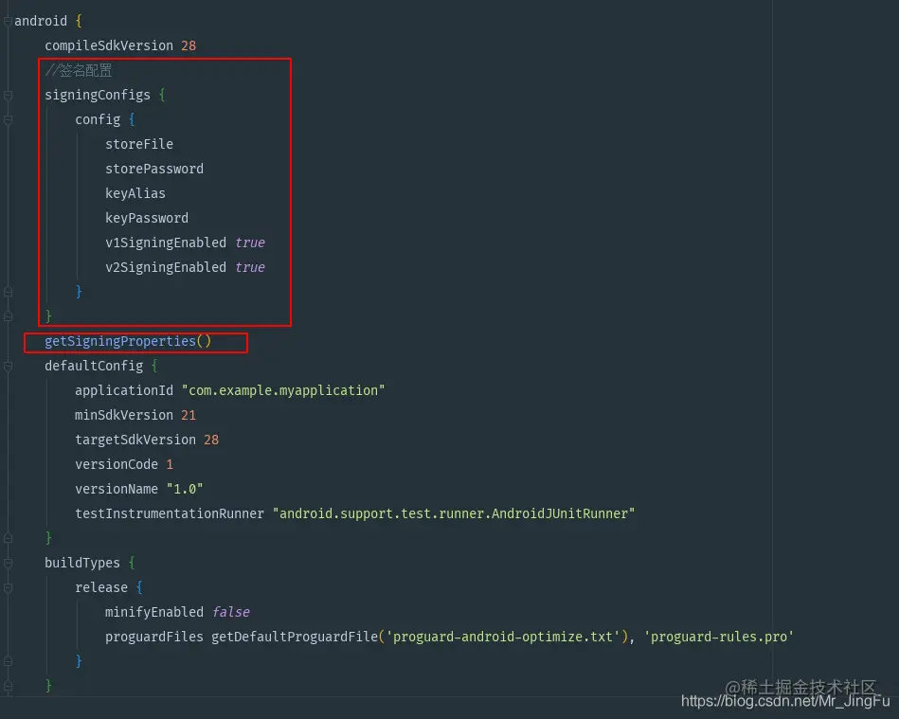
Task: Click the getDefaultProguardFile call
Action: point(295,637)
